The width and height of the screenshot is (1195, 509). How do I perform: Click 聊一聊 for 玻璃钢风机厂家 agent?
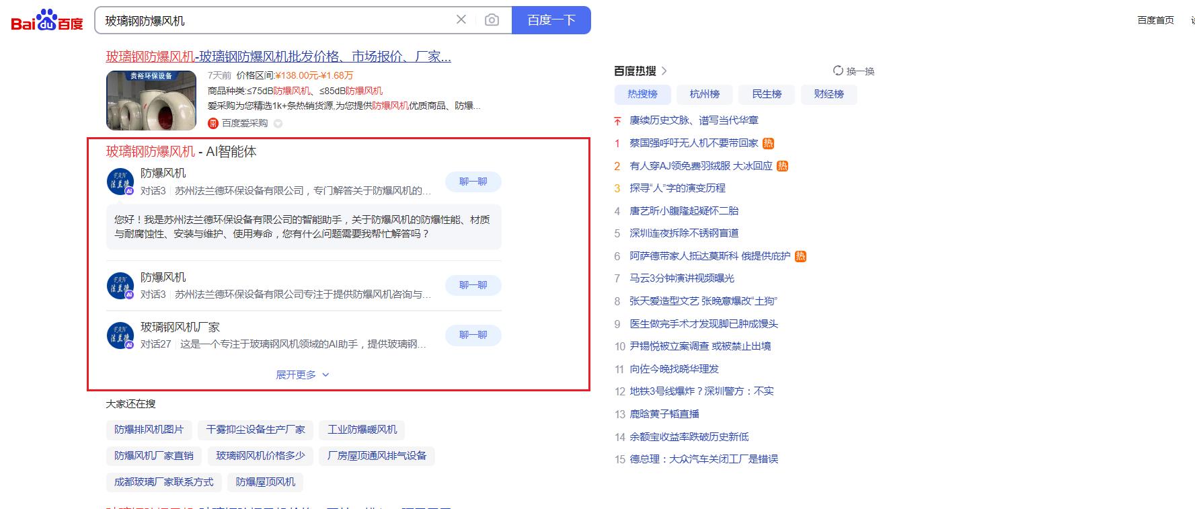(473, 335)
